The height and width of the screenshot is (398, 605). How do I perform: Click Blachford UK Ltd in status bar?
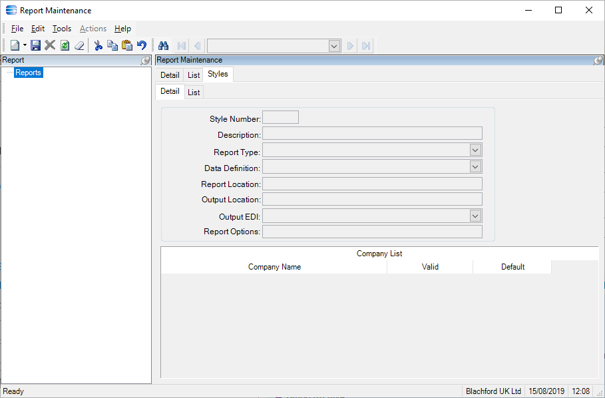[x=493, y=391]
